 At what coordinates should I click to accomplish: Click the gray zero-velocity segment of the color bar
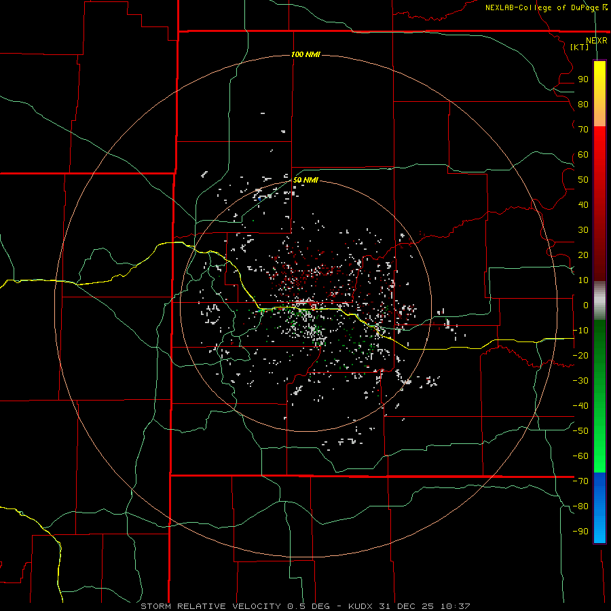(x=599, y=301)
